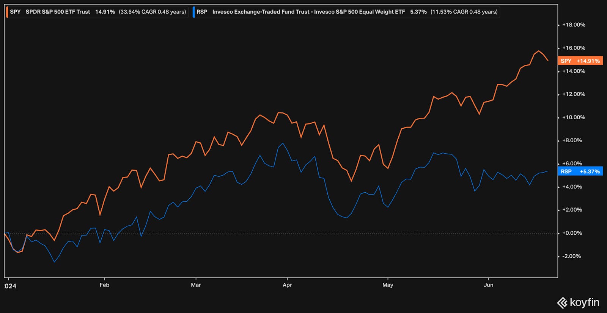Click the +16.00% axis label
Screen dimensions: 607x313
pyautogui.click(x=574, y=48)
